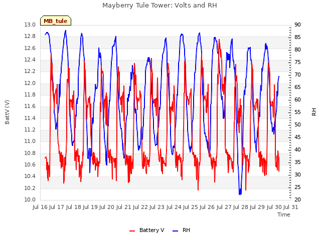Viewport: 321px width, 240px height.
Task: Click the 12.6 left axis tick label
Action: (x=30, y=48)
